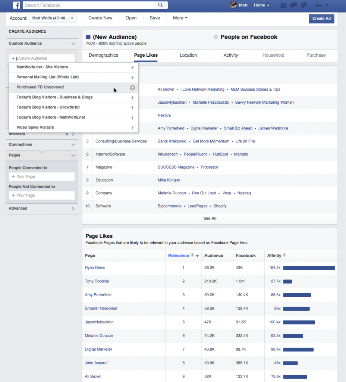Open Nextiva page link

point(164,116)
